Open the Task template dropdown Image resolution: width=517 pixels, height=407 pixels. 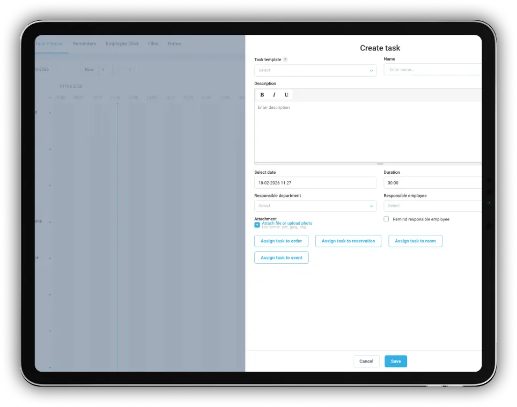pyautogui.click(x=315, y=71)
